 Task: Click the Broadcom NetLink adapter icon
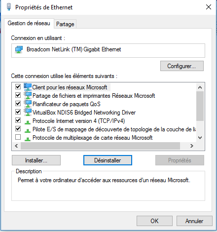pos(19,50)
